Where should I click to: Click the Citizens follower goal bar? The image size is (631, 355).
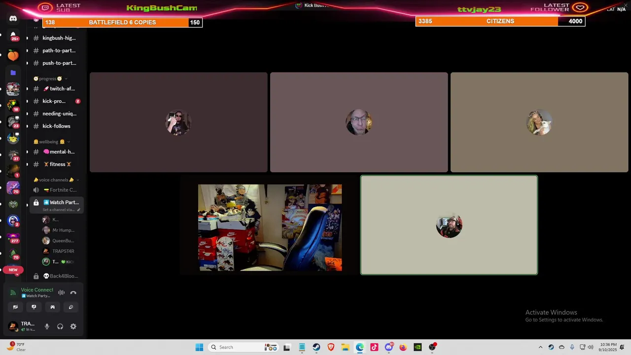point(500,21)
